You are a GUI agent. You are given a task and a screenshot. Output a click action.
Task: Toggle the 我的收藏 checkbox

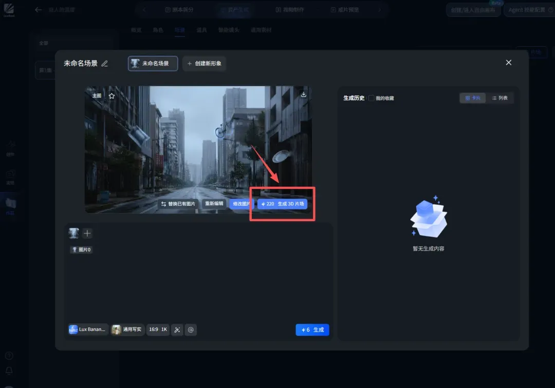click(x=371, y=98)
